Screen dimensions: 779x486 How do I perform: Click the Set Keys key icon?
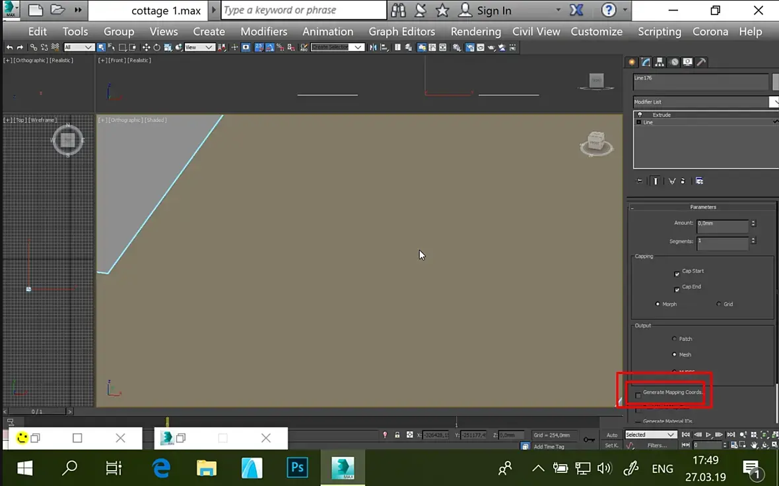589,439
